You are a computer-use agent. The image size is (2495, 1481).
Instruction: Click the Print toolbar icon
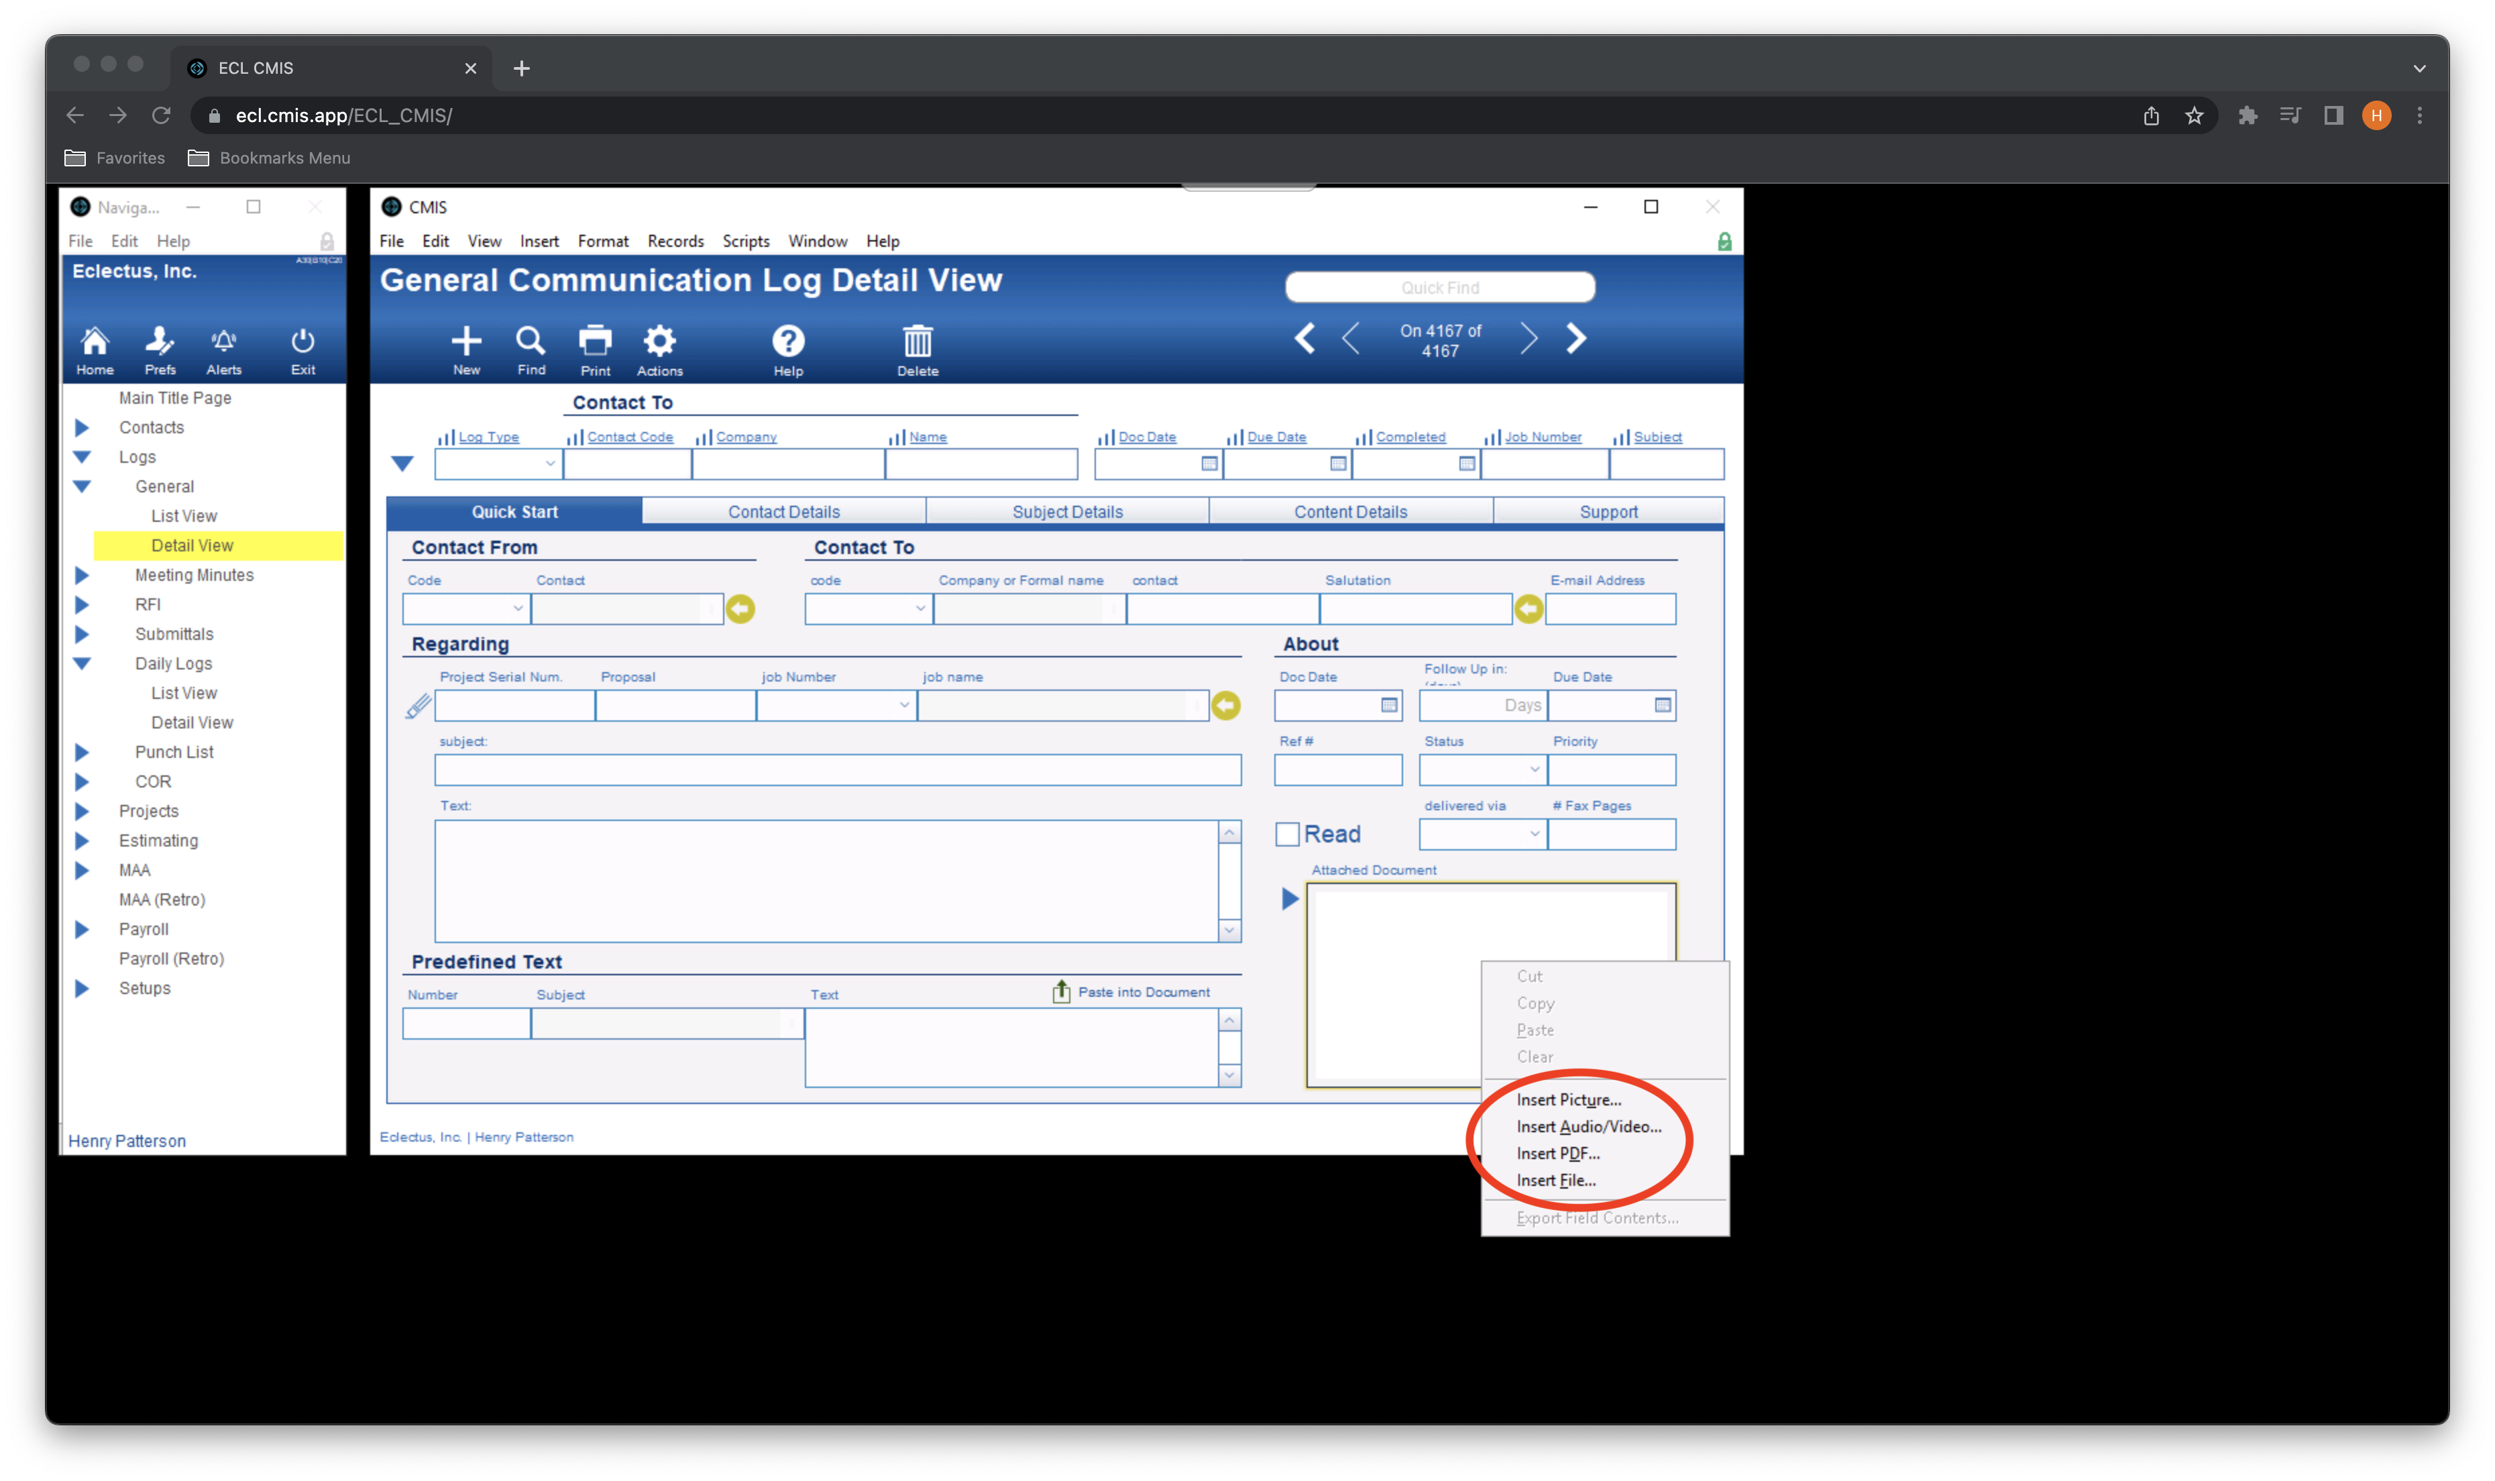pyautogui.click(x=596, y=341)
